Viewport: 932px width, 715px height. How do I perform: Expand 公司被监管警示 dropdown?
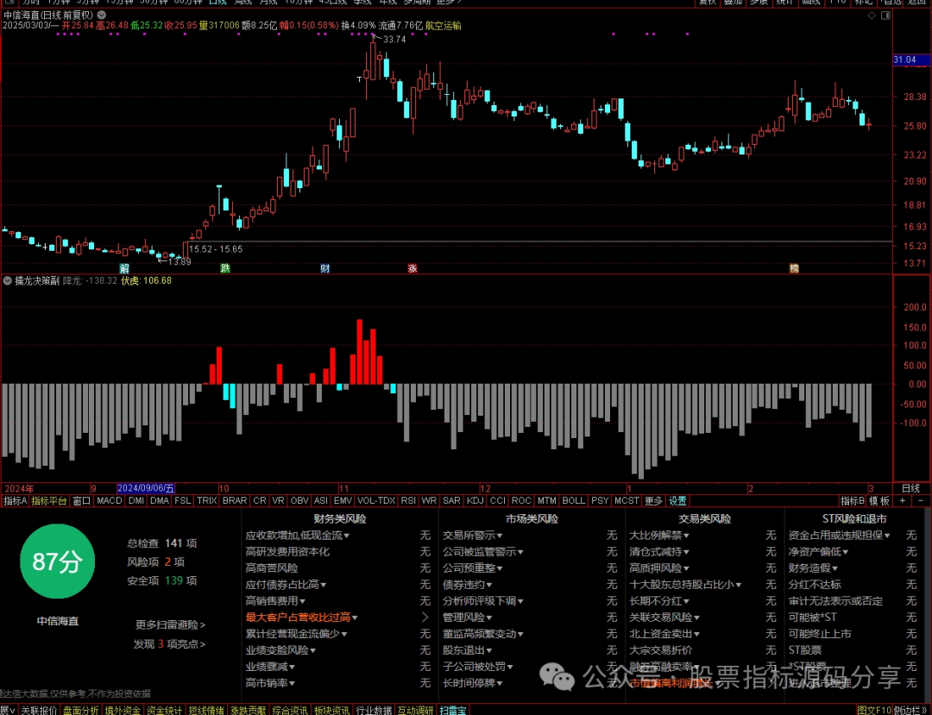click(520, 552)
